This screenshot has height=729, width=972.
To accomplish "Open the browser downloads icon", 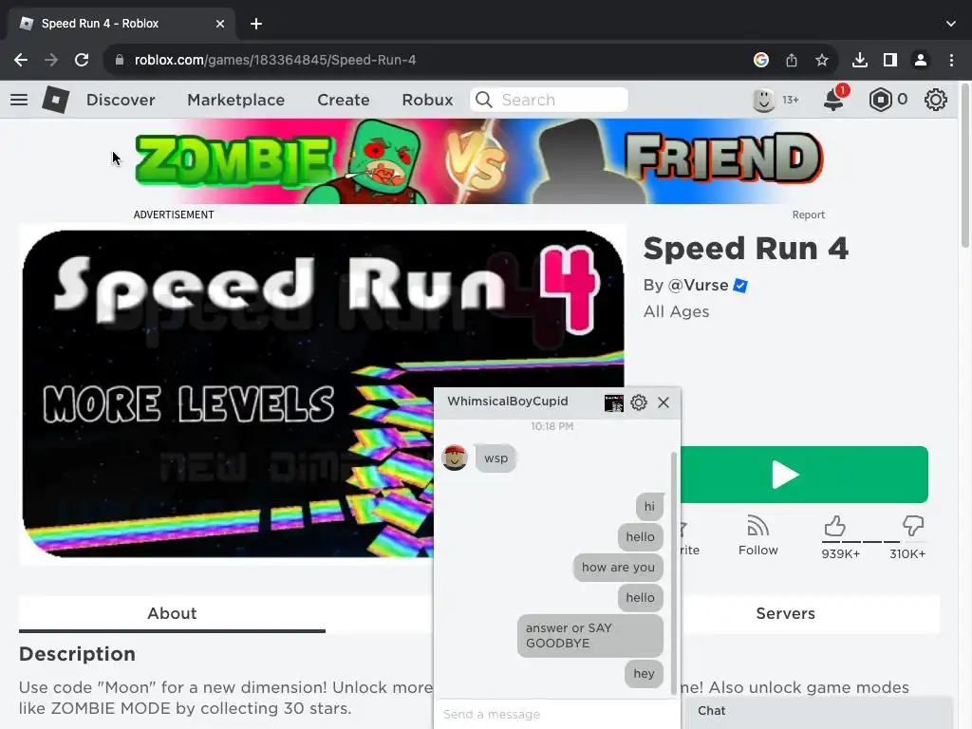I will pos(860,60).
